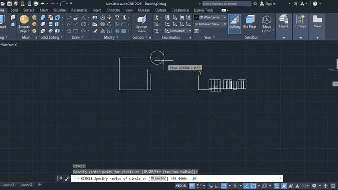Click the Smooth Object mesh tool

coord(24,24)
